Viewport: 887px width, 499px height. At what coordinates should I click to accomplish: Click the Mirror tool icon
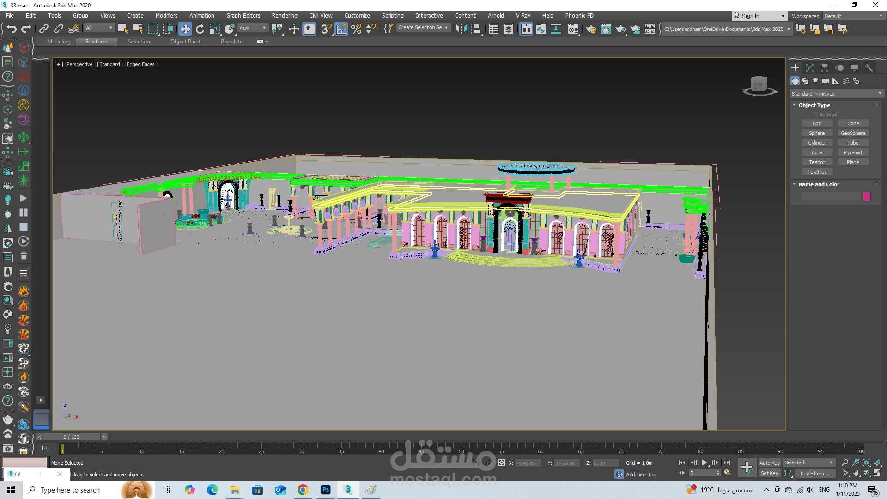pos(461,29)
